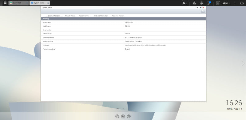Close the Quick Start taskbar tab
Screen dimensions: 246x120
tap(27, 3)
